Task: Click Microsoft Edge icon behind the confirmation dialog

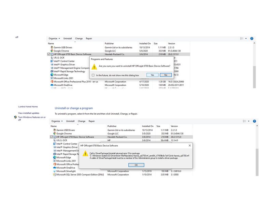Action: tap(52, 74)
